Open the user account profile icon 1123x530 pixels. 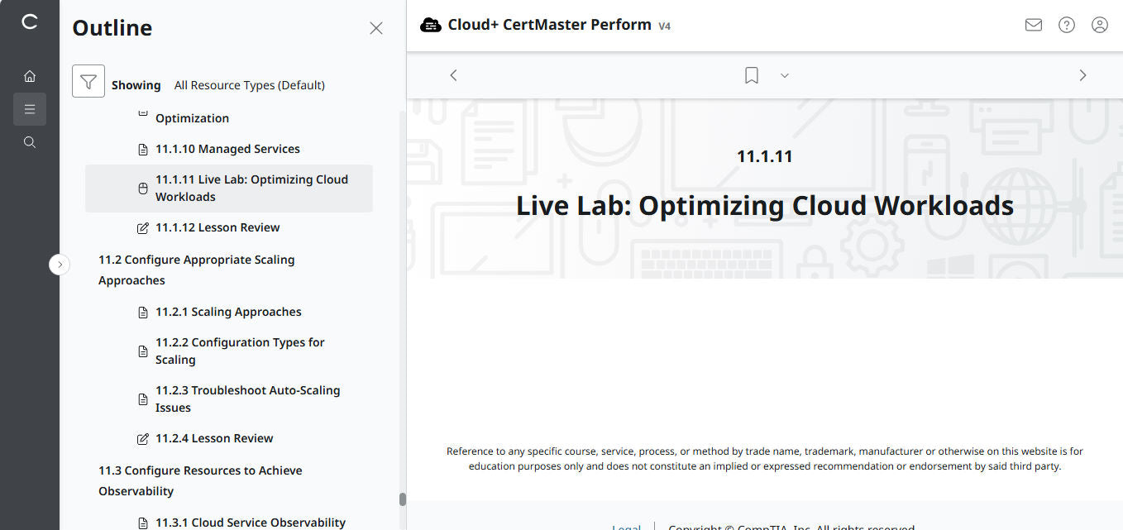[1099, 25]
